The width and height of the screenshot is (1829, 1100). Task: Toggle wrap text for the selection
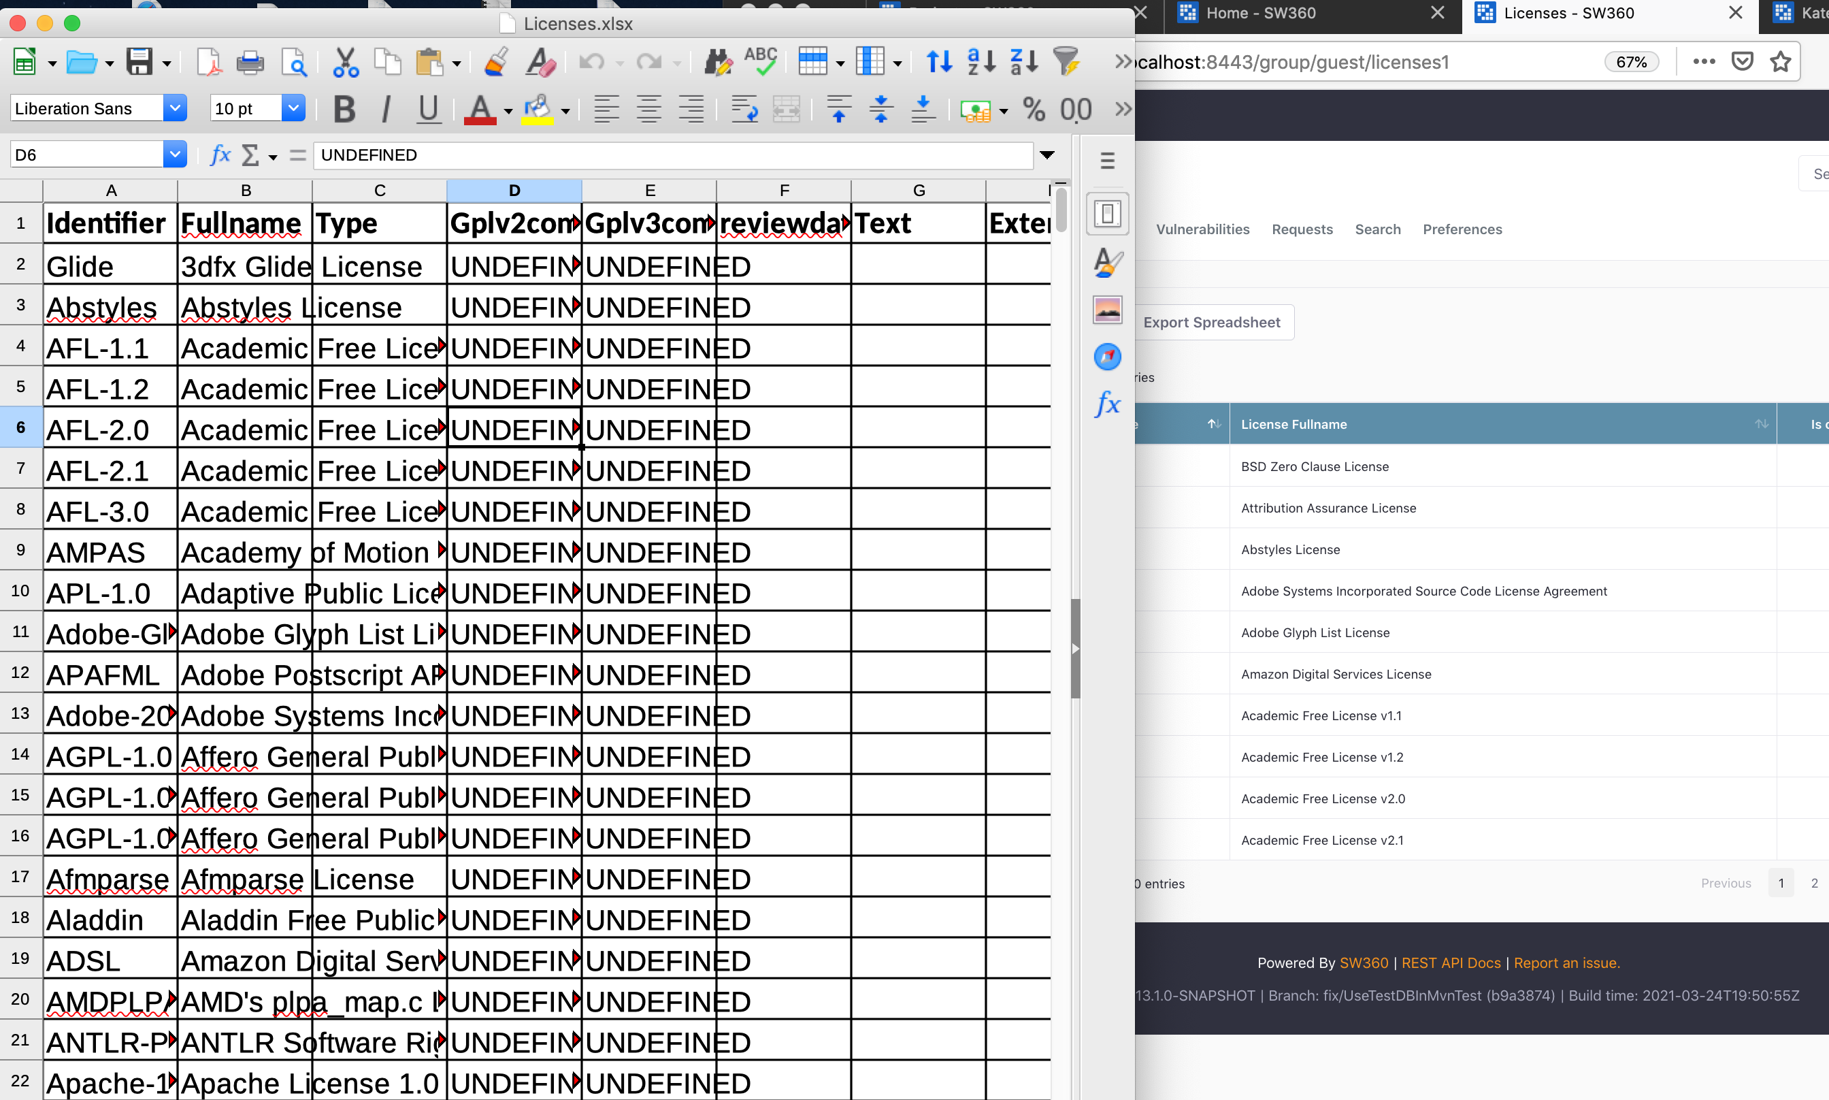[x=743, y=109]
